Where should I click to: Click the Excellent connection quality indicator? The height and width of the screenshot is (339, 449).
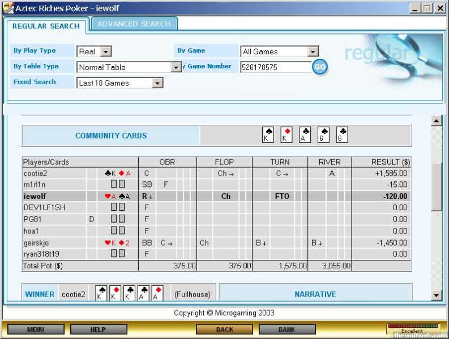[x=412, y=328]
